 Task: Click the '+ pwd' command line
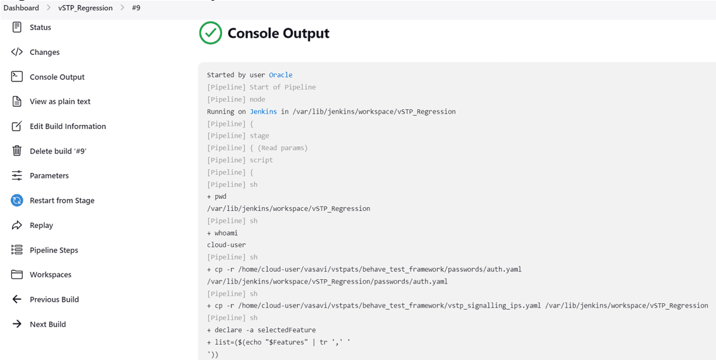click(217, 196)
